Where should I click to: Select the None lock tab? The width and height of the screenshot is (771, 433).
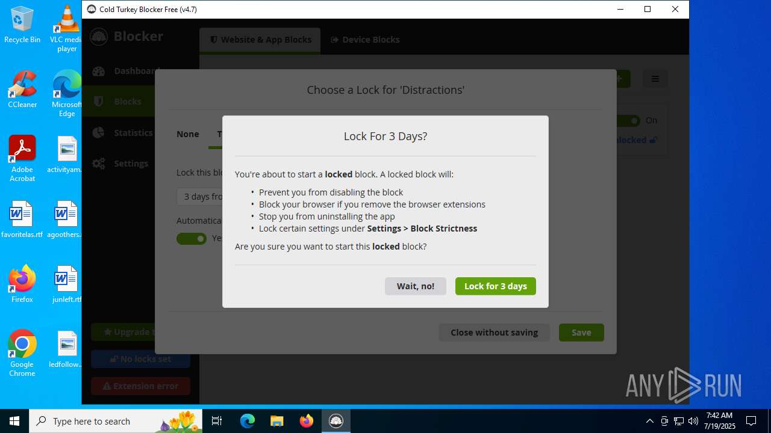[188, 134]
